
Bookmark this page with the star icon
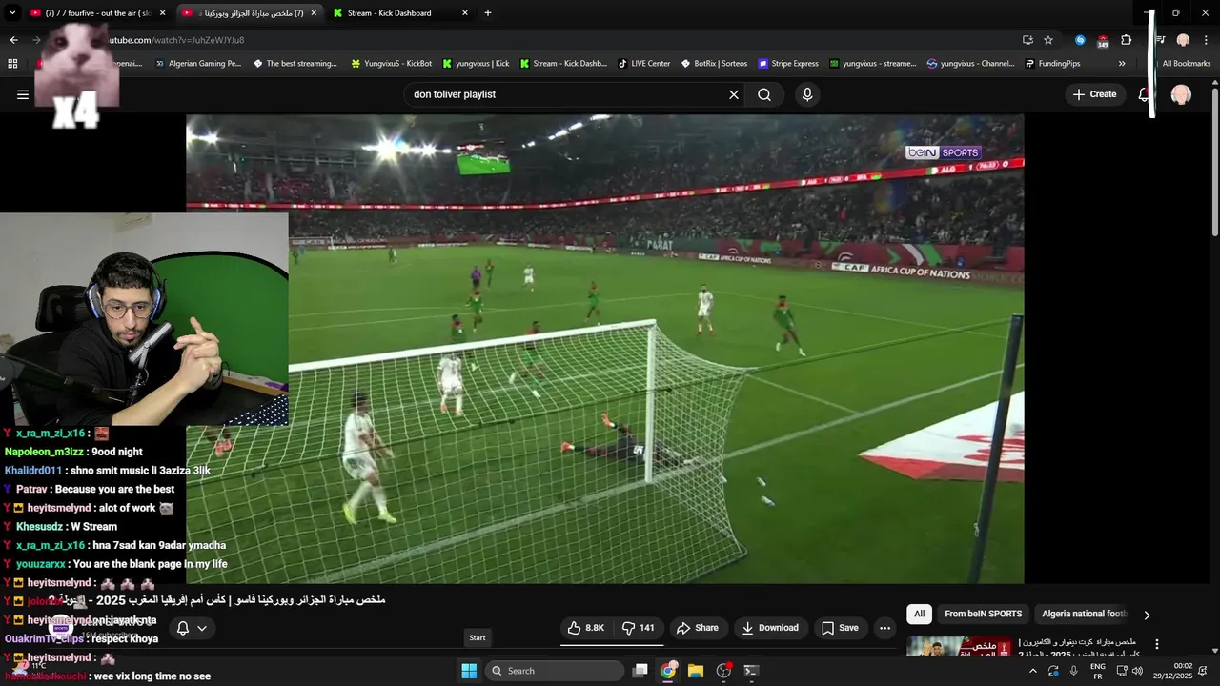click(1048, 40)
